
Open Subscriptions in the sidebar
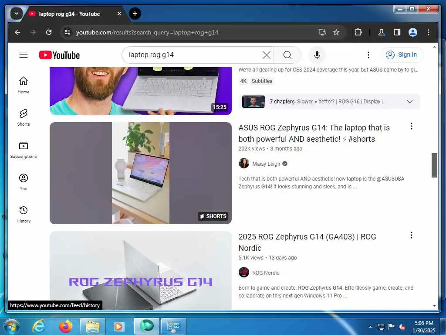24,150
